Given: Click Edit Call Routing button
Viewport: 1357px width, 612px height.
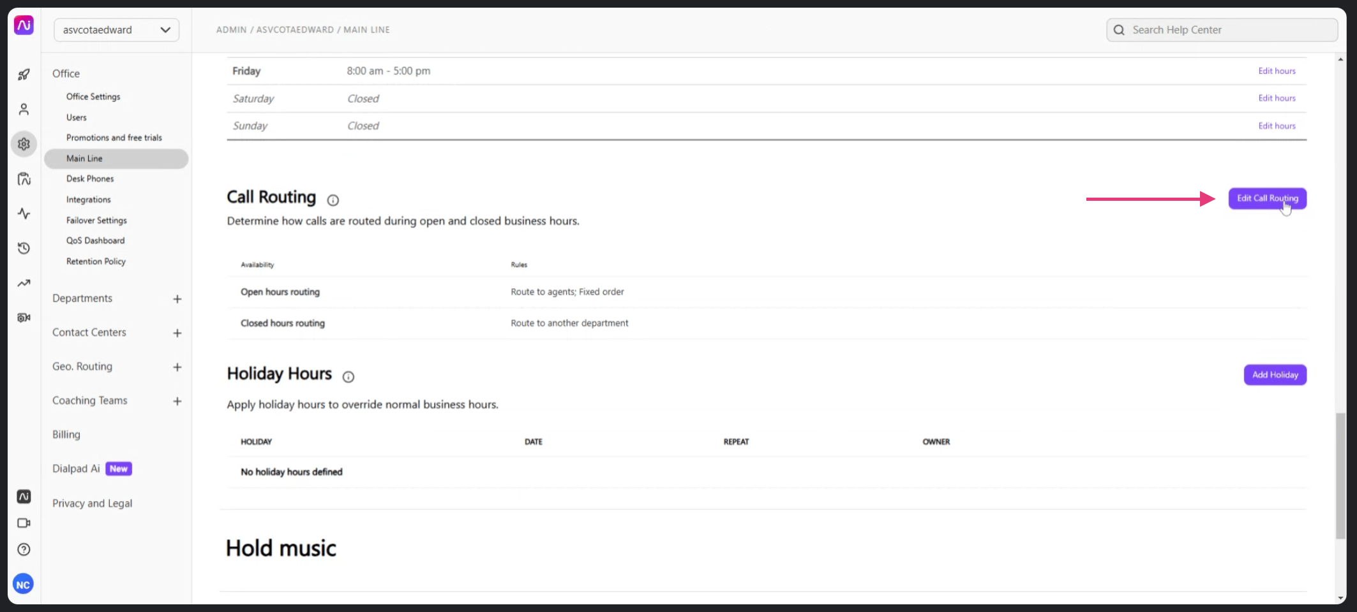Looking at the screenshot, I should click(1267, 198).
